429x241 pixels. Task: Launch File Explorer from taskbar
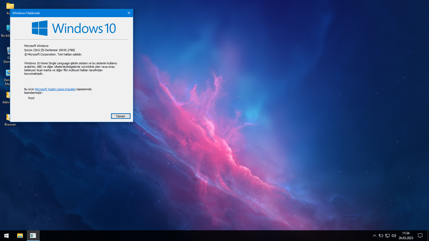pos(20,236)
